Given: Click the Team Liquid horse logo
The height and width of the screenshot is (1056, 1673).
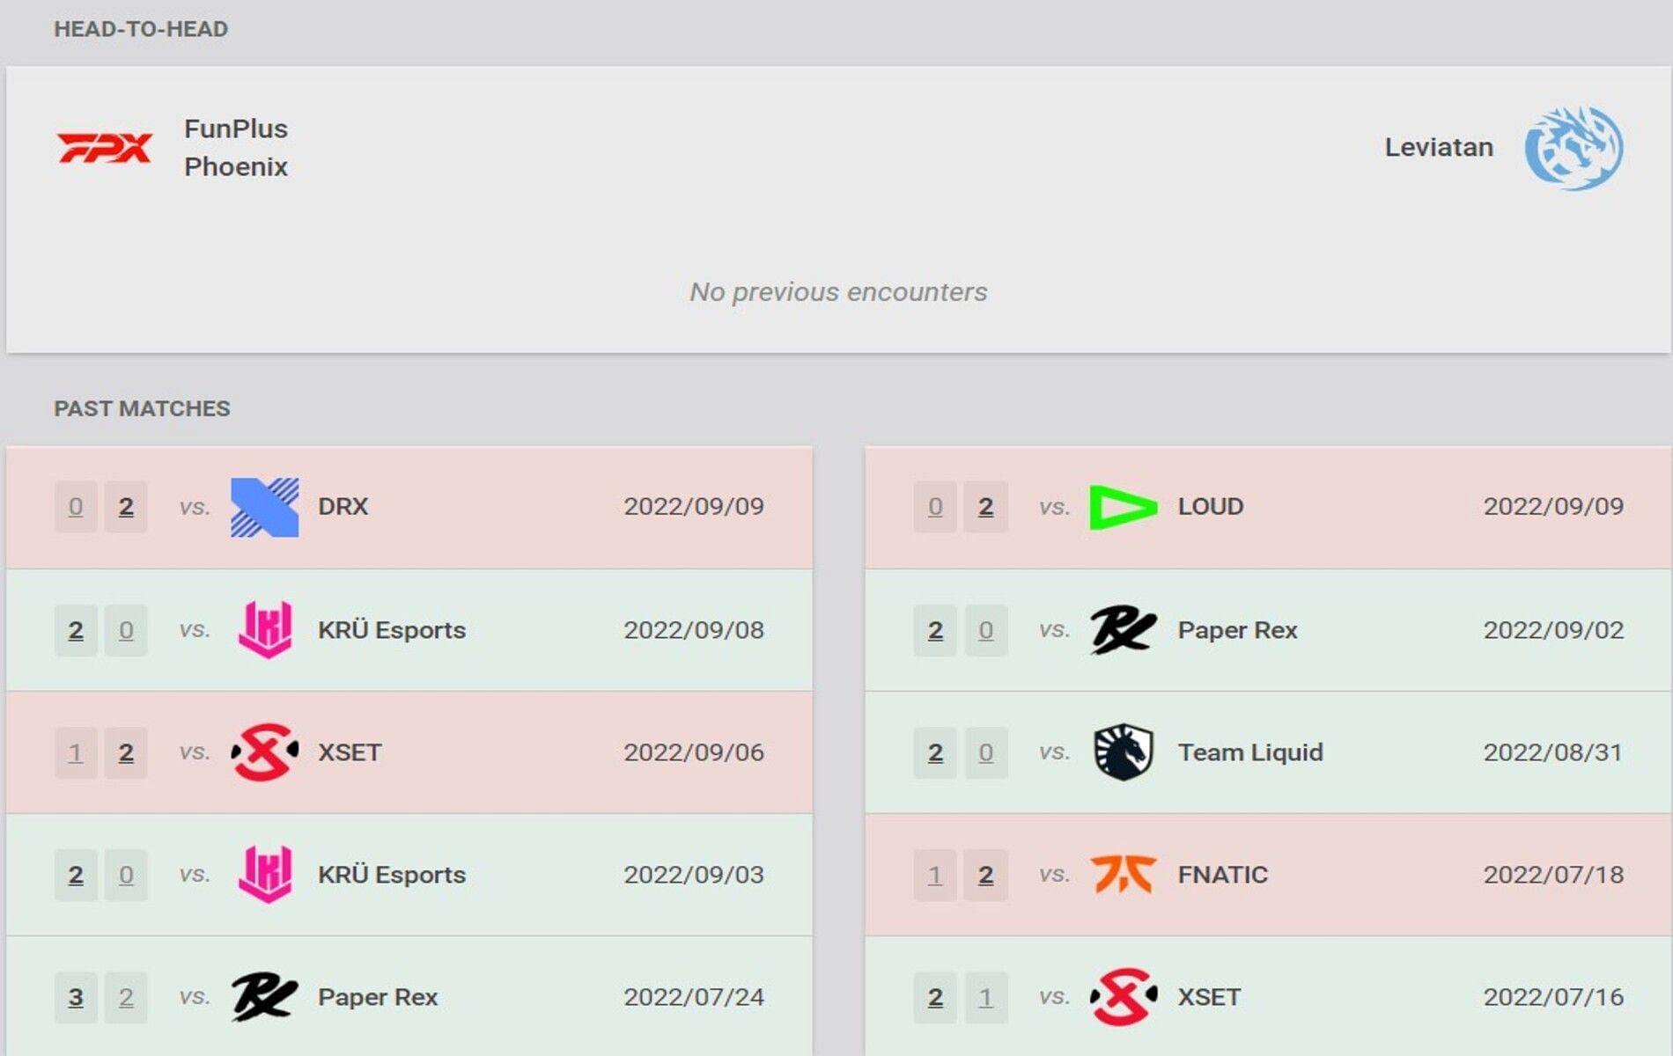Looking at the screenshot, I should [1124, 752].
